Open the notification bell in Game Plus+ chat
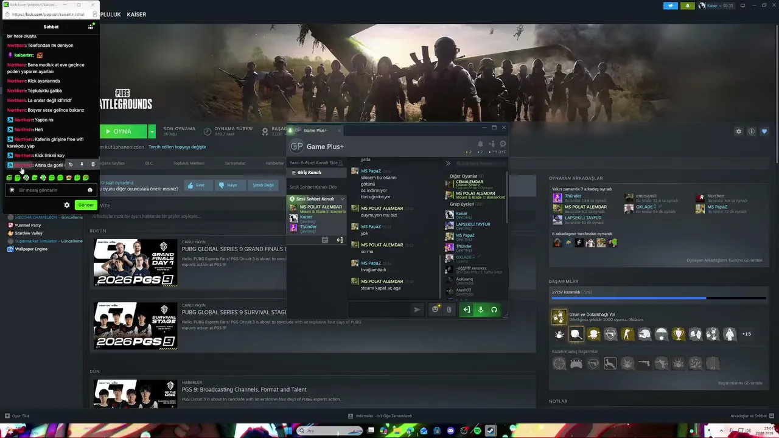The image size is (779, 438). click(480, 144)
